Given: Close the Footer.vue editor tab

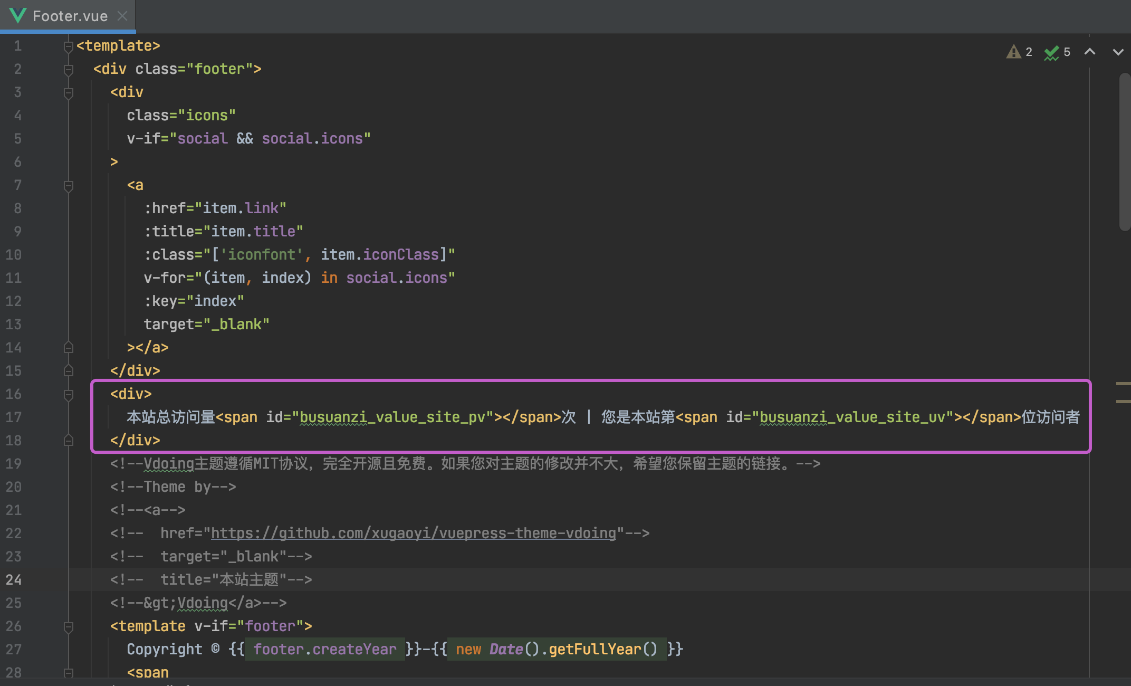Looking at the screenshot, I should (x=122, y=16).
